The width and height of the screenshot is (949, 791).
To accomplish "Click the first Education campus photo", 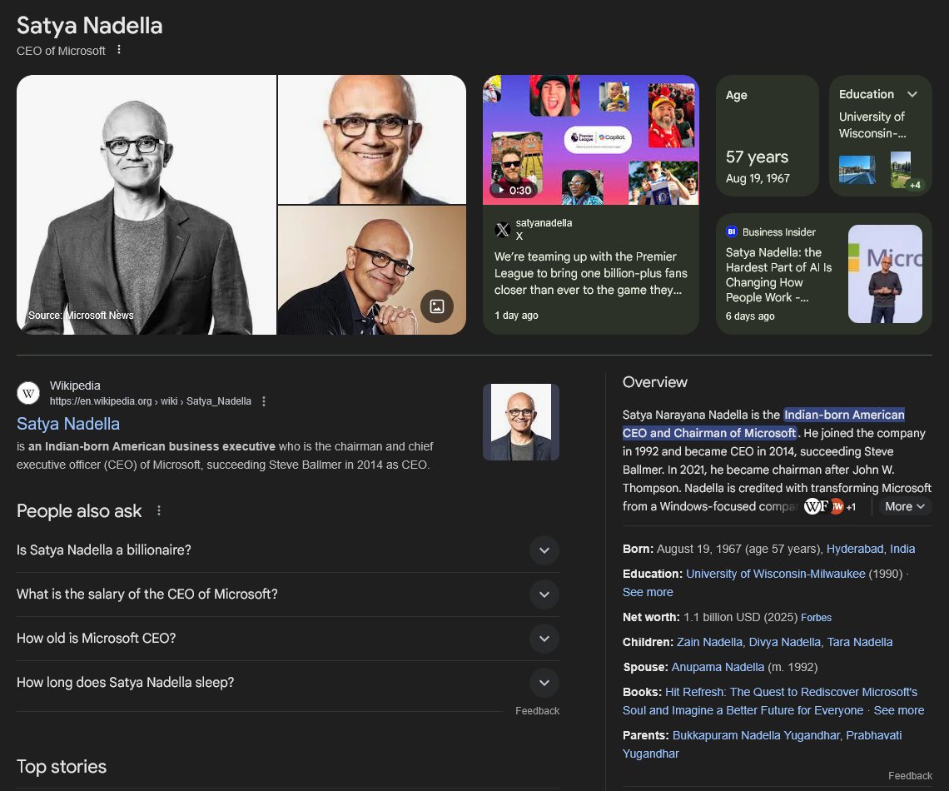I will [857, 170].
